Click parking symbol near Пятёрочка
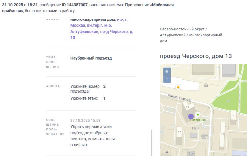Screen dimensions: 247x156 205,117
